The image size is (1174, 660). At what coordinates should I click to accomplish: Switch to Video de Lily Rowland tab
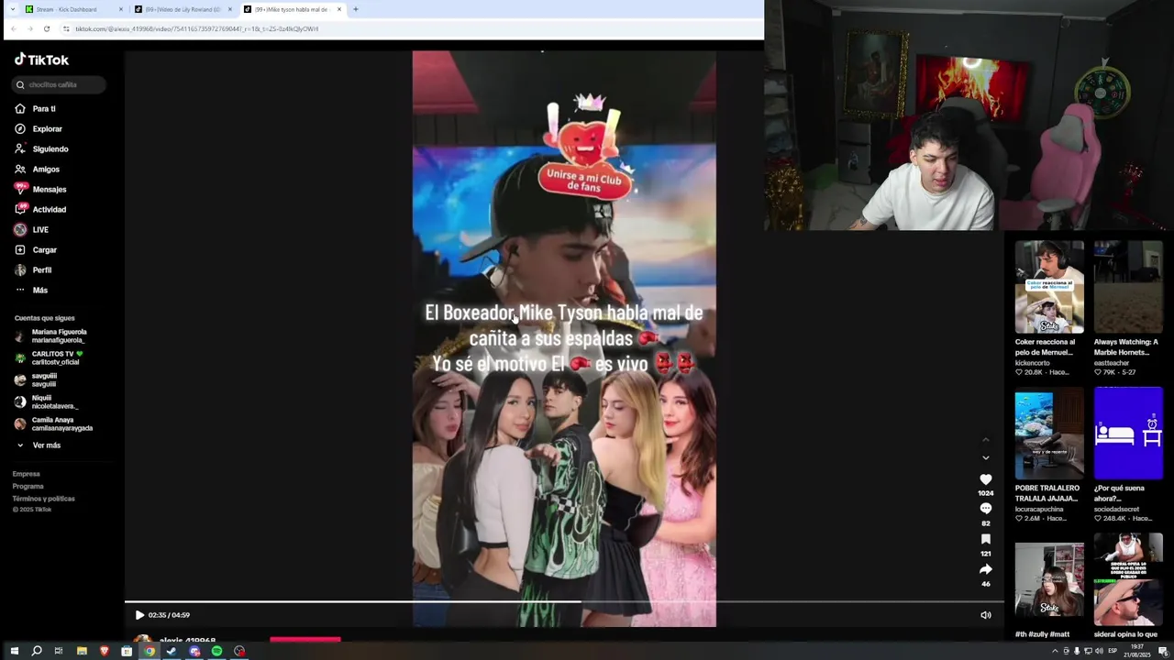point(182,9)
